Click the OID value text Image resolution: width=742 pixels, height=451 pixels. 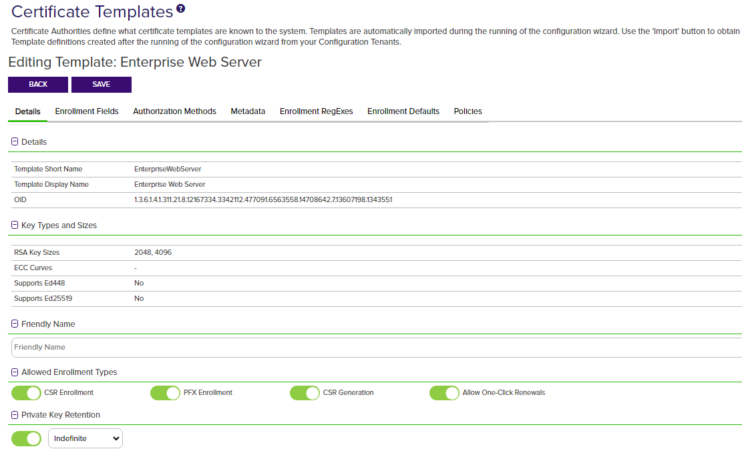263,199
